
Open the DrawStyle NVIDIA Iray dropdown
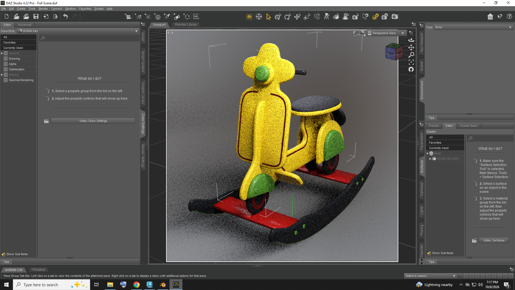(x=78, y=31)
